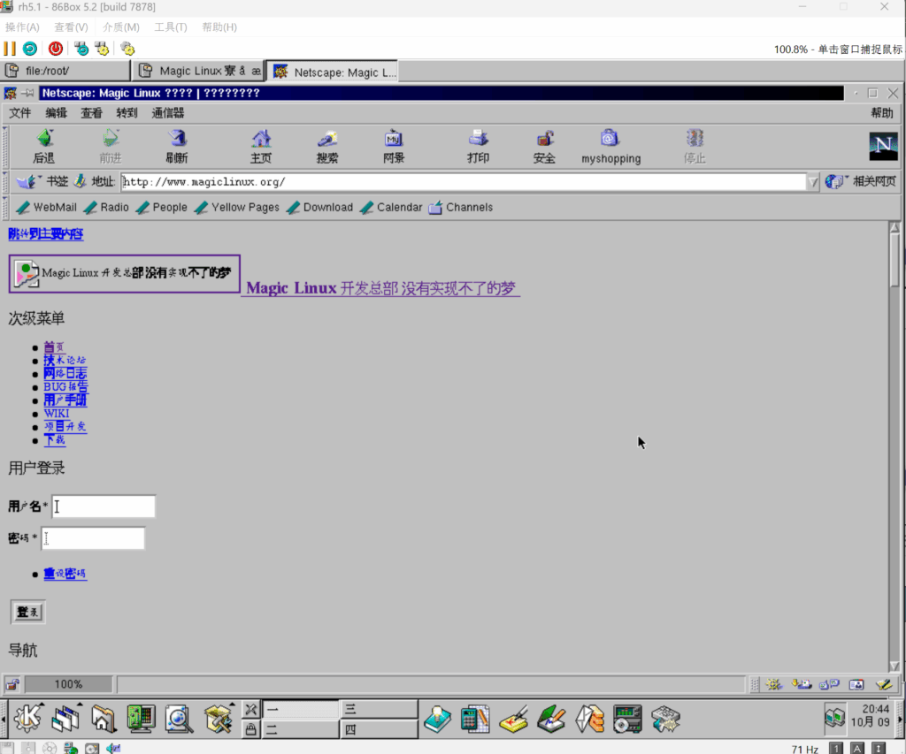Screen dimensions: 906x754
Task: Toggle the 86Box pause button
Action: [10, 49]
